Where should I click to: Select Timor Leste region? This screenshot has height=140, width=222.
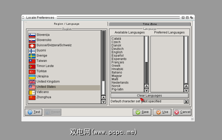point(45,66)
